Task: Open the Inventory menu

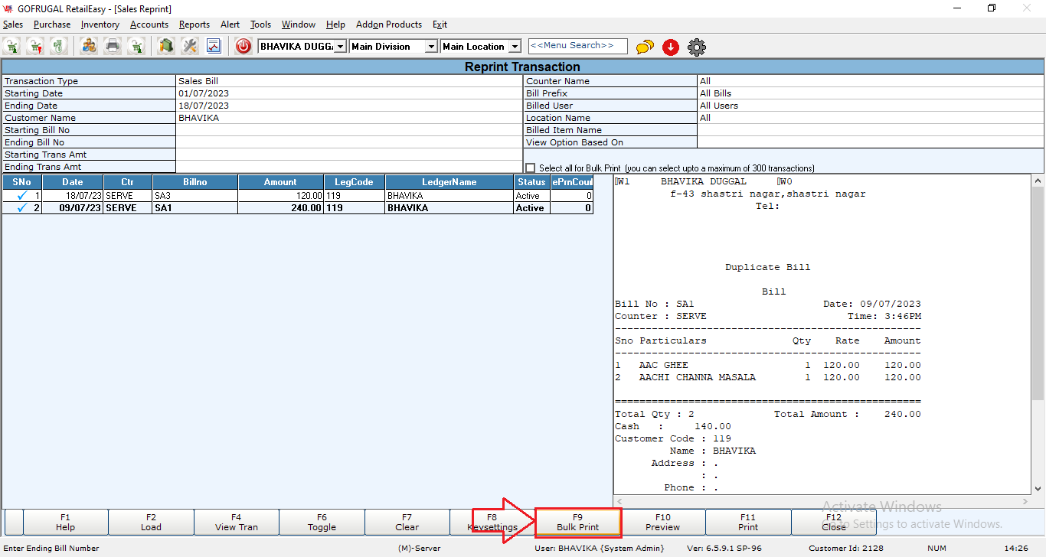Action: (100, 24)
